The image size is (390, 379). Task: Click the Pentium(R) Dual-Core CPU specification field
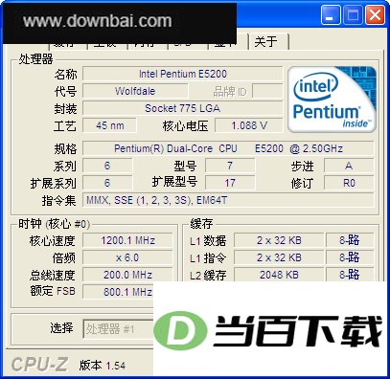(228, 148)
